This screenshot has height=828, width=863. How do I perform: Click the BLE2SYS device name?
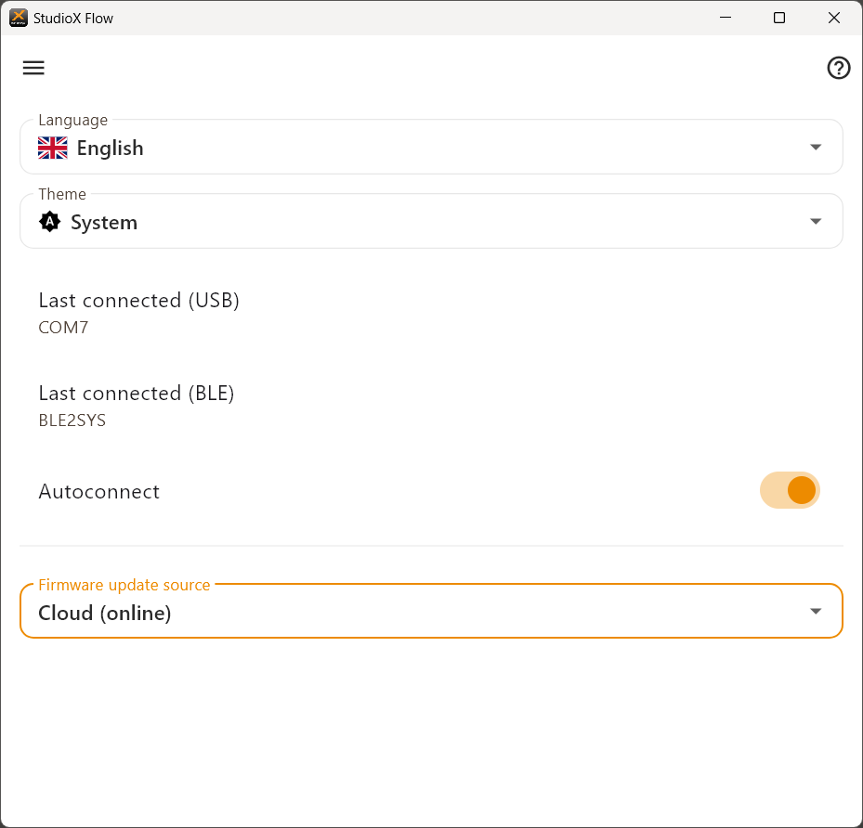pos(72,420)
